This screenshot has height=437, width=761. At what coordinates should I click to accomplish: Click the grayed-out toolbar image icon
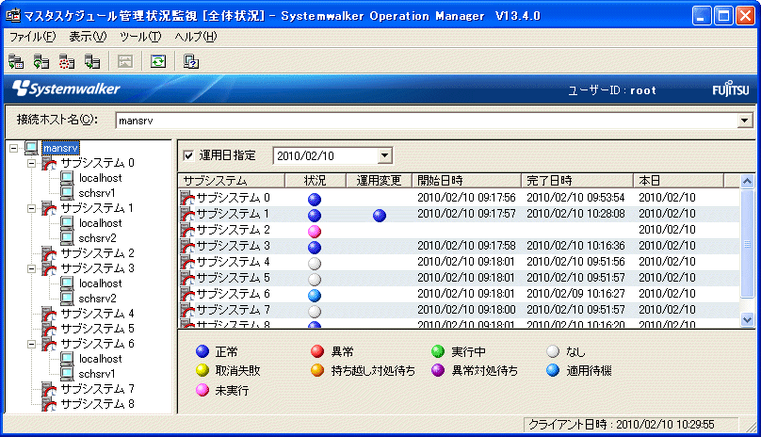(125, 61)
